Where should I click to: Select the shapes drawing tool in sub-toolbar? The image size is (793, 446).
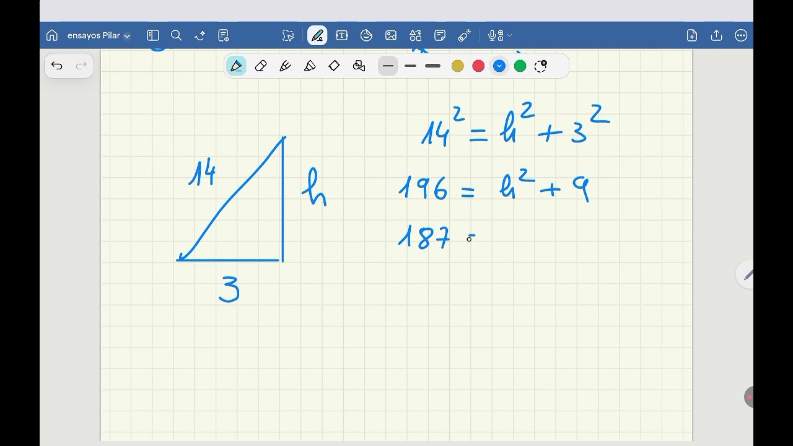pyautogui.click(x=359, y=66)
